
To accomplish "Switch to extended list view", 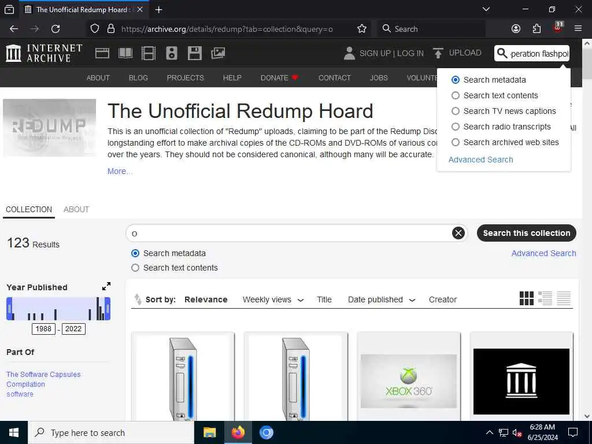I will 545,298.
